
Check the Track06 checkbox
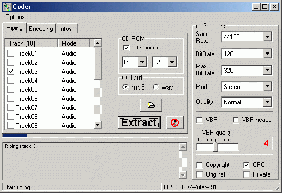pos(11,99)
